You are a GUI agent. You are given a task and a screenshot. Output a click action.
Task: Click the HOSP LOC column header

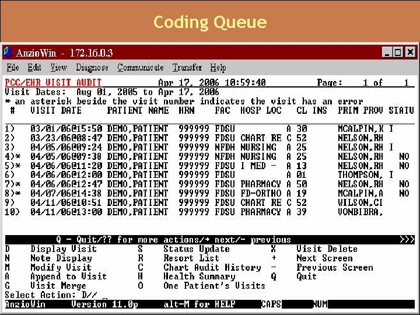tap(261, 110)
